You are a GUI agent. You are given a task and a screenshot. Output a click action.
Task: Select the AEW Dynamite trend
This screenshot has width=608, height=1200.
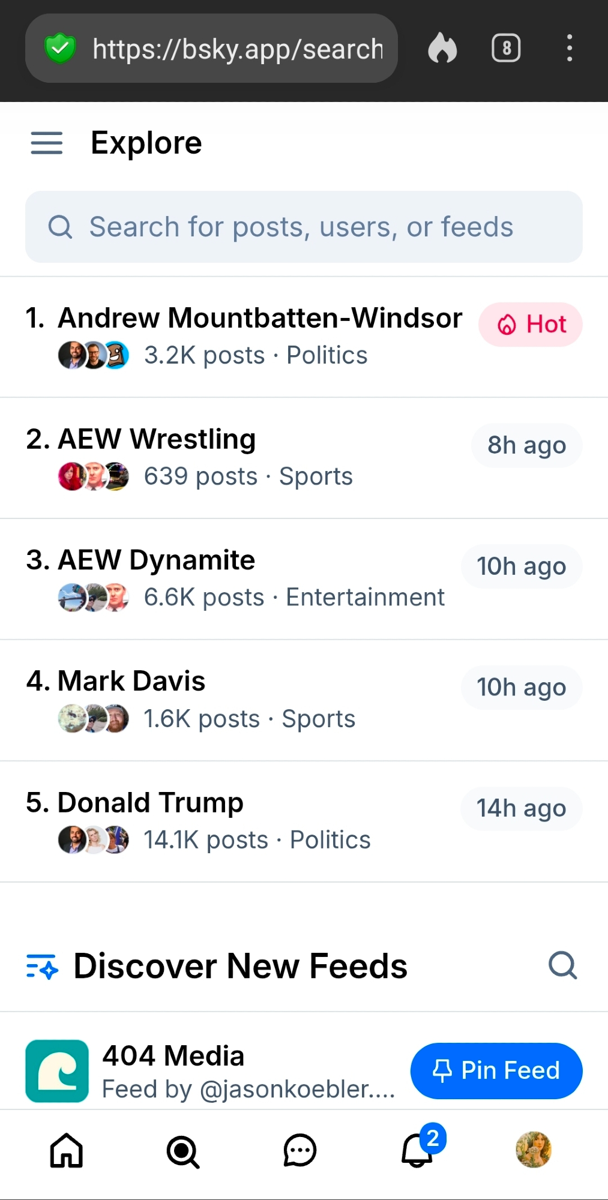(x=156, y=560)
